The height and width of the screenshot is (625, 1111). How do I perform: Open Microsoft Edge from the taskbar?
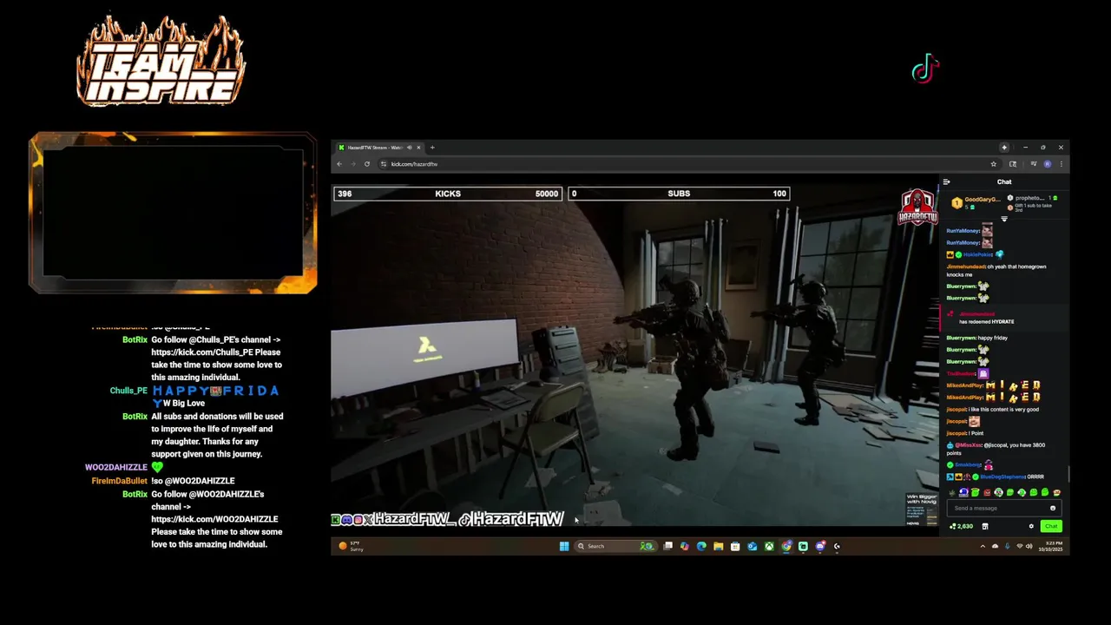point(701,546)
